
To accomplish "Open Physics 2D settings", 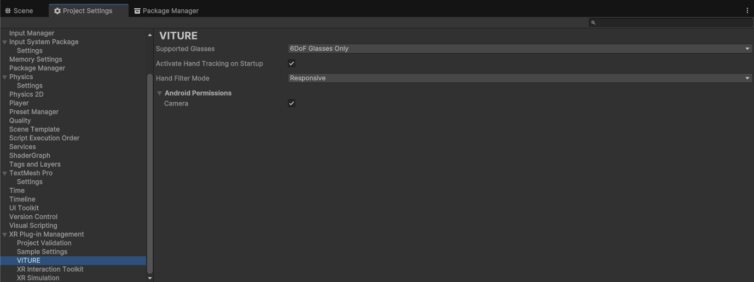I will tap(26, 95).
